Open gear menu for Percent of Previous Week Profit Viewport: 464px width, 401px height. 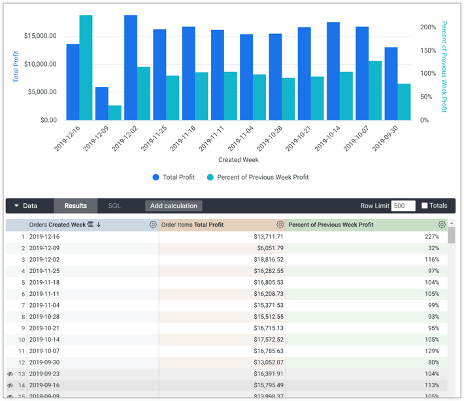pos(442,225)
